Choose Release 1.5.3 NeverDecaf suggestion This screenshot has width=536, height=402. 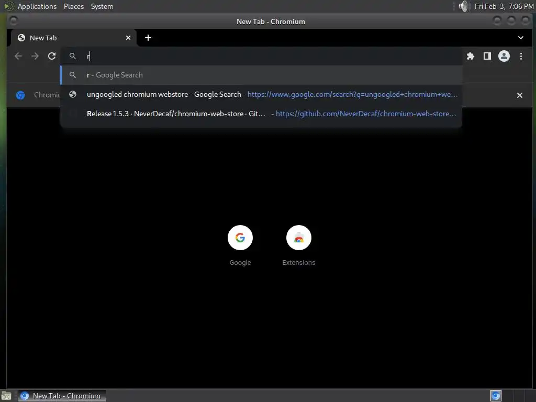pyautogui.click(x=262, y=114)
